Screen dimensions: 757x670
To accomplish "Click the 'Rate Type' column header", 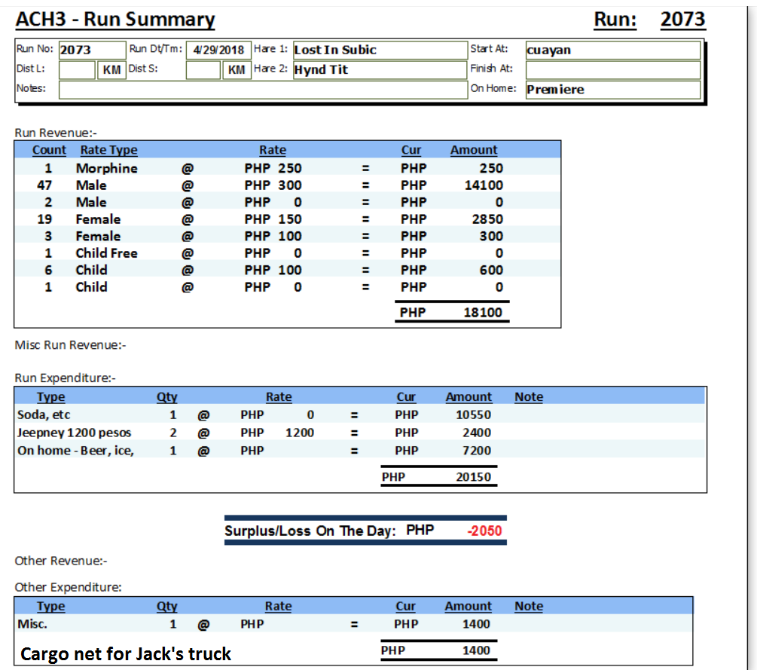I will 108,150.
